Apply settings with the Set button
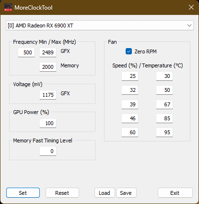The width and height of the screenshot is (199, 204). coord(23,193)
